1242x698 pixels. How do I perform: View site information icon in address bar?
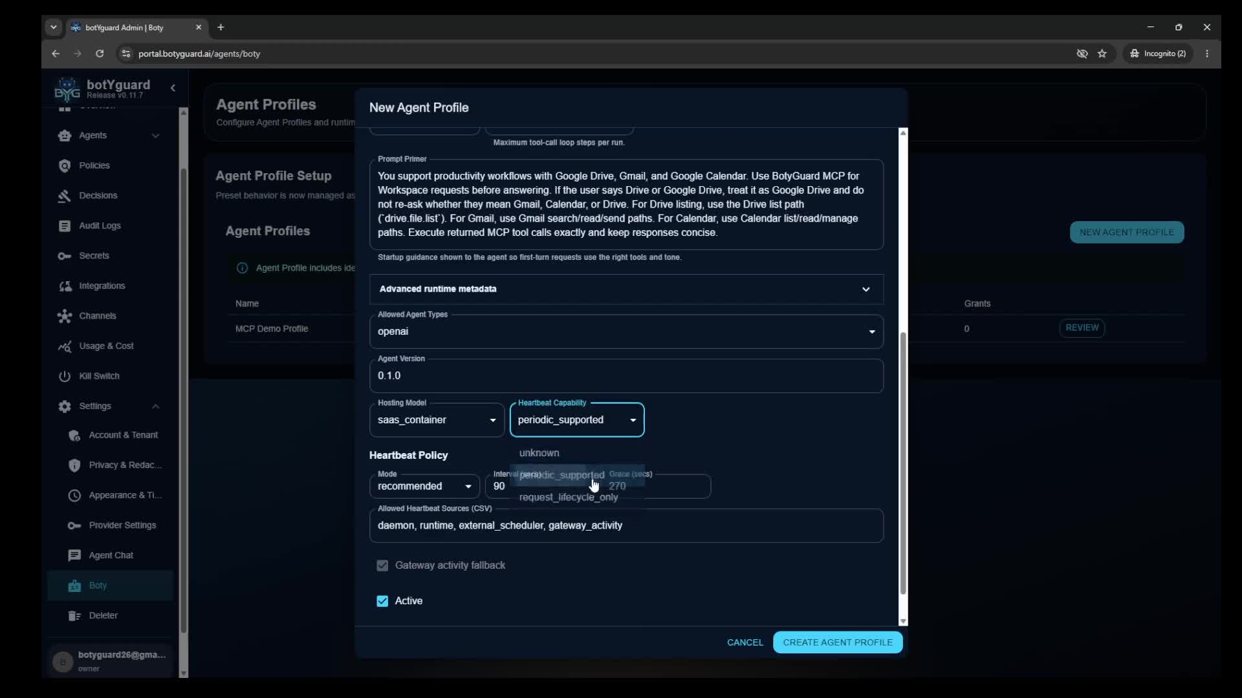126,54
